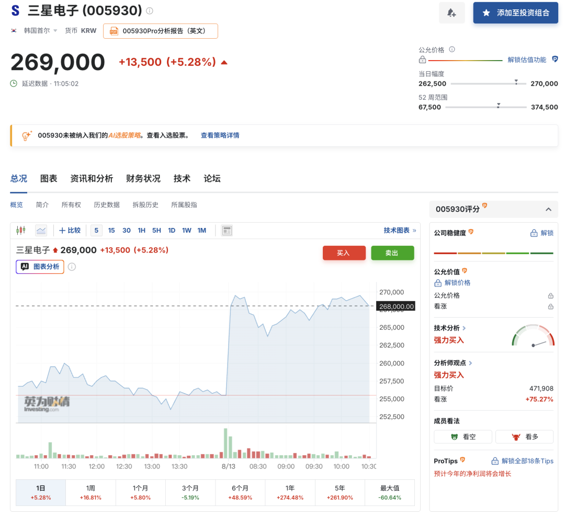Click the info icon beside 公允价格
565x517 pixels.
452,49
